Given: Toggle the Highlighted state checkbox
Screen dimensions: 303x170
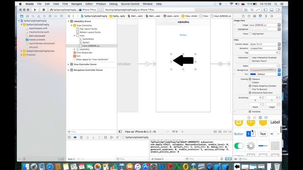Looking at the screenshot, I should tap(250, 34).
